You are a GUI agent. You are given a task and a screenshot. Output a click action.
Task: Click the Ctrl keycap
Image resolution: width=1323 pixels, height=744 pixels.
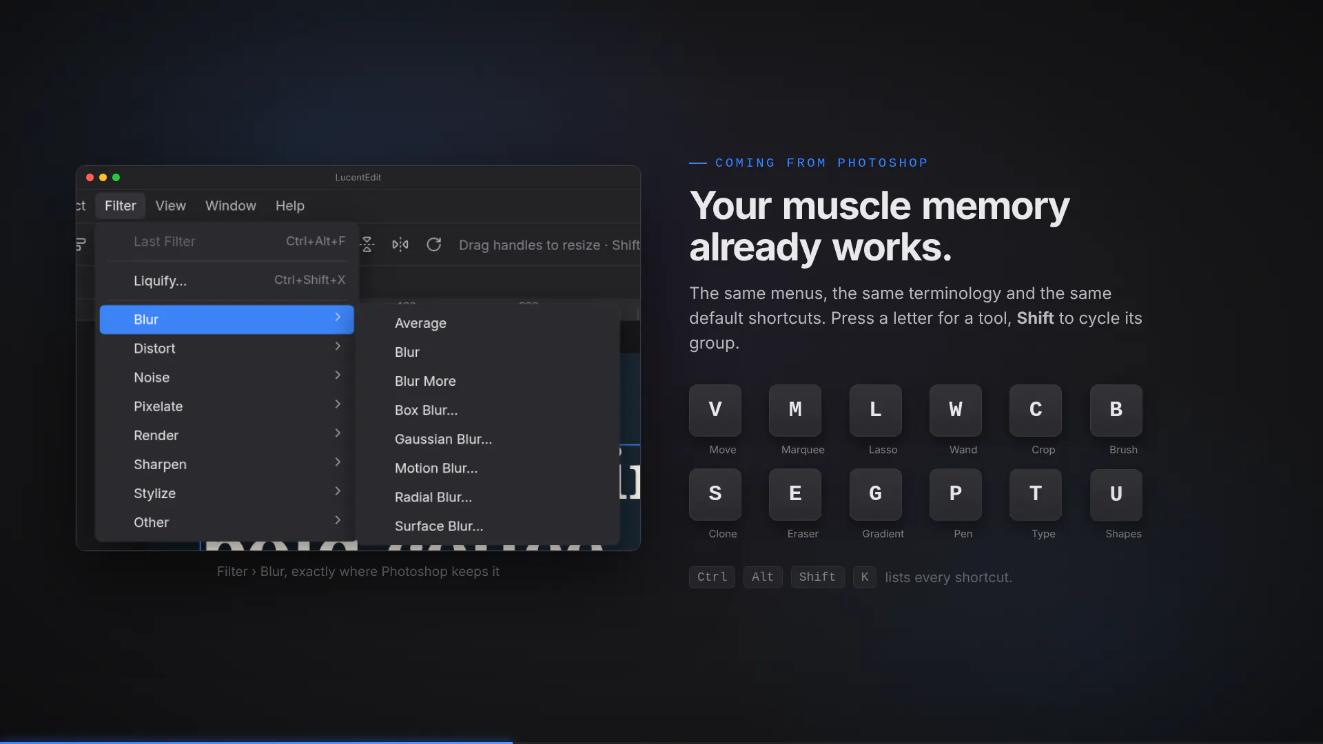point(712,577)
